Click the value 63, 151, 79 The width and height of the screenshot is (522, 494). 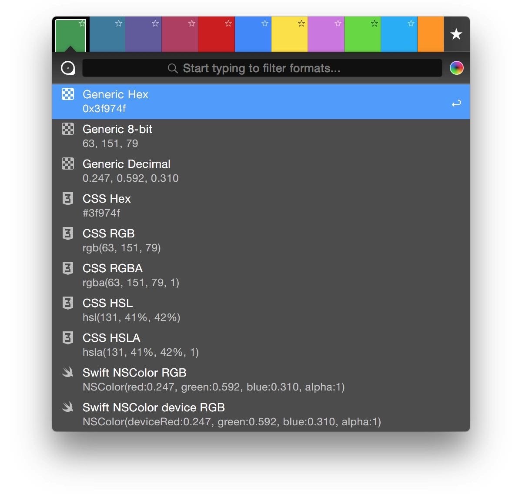point(110,144)
